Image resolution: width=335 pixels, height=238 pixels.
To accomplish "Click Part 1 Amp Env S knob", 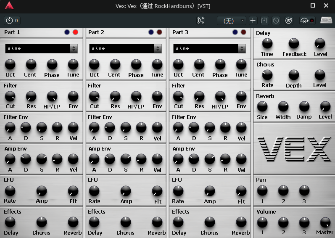I will click(42, 159).
